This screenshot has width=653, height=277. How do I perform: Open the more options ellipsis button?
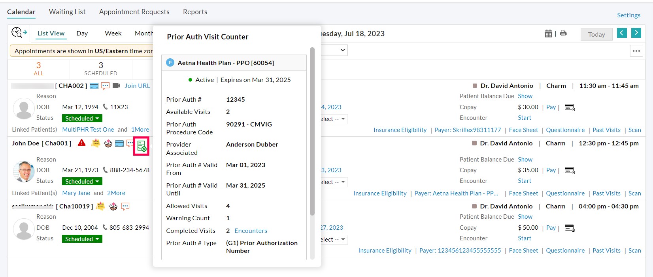(x=636, y=51)
